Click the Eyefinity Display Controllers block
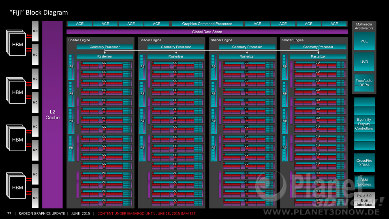 (x=364, y=124)
